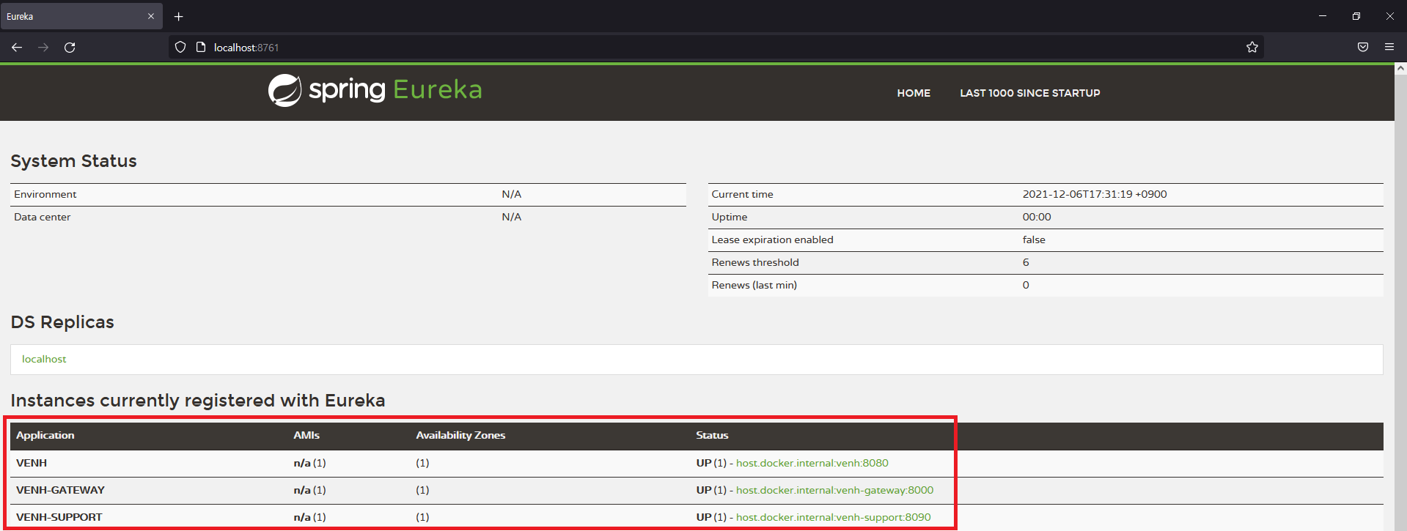This screenshot has width=1407, height=531.
Task: Open the venh-gateway:8000 instance link
Action: [835, 490]
